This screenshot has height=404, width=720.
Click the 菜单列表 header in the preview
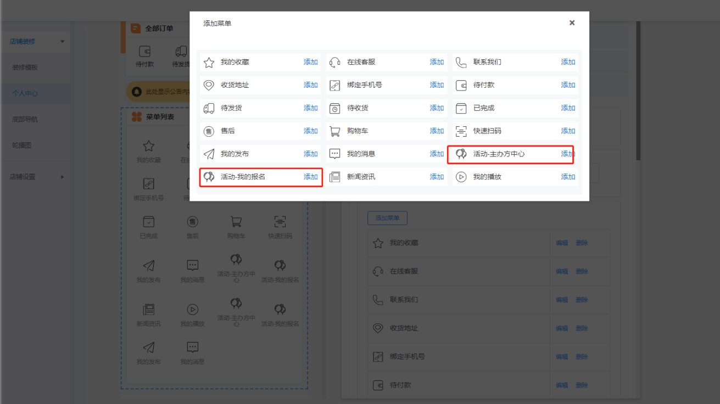[x=160, y=117]
